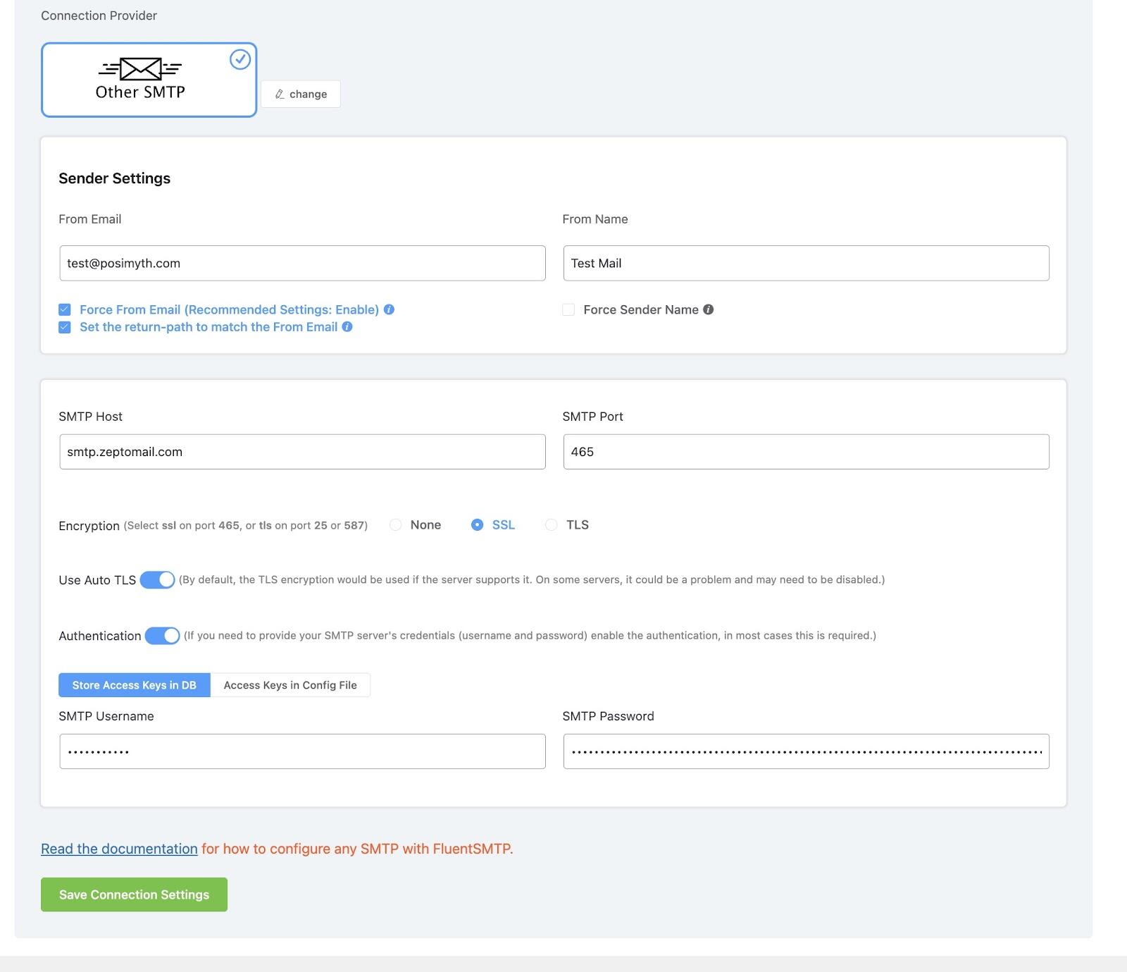This screenshot has width=1127, height=972.
Task: Turn off the Authentication toggle
Action: tap(163, 635)
